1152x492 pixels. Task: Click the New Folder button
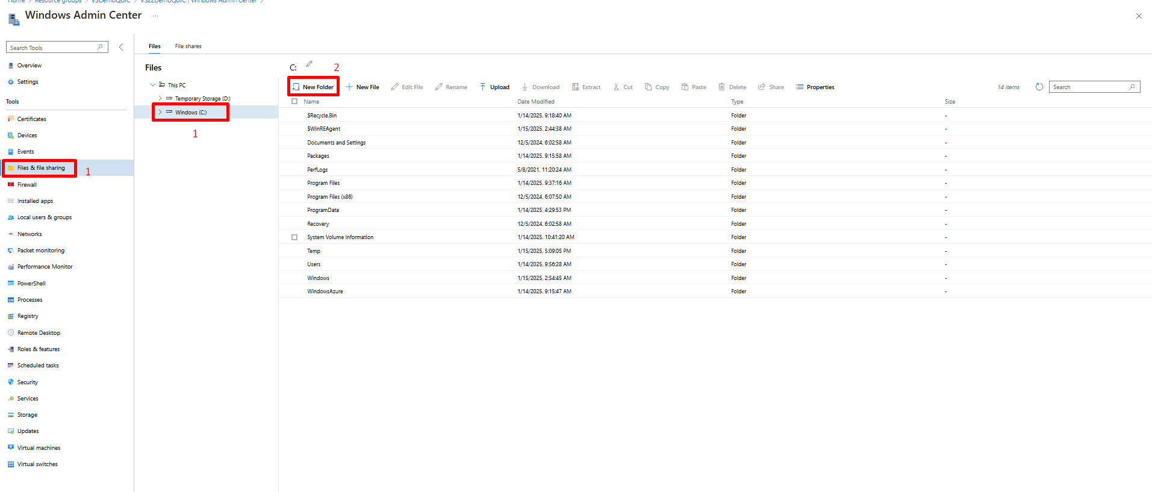click(313, 87)
